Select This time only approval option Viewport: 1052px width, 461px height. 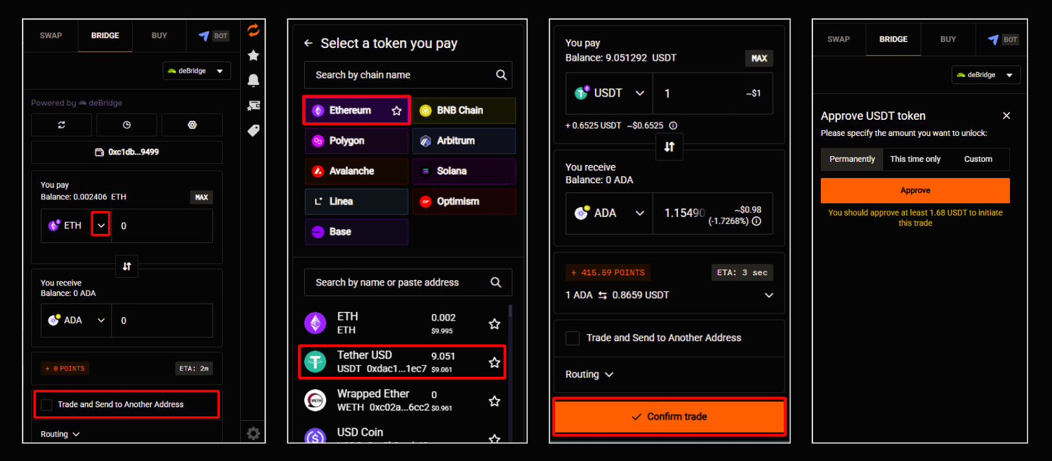click(915, 159)
